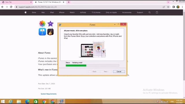The height and width of the screenshot is (104, 185).
Task: Open the iPad menu
Action: (52, 12)
